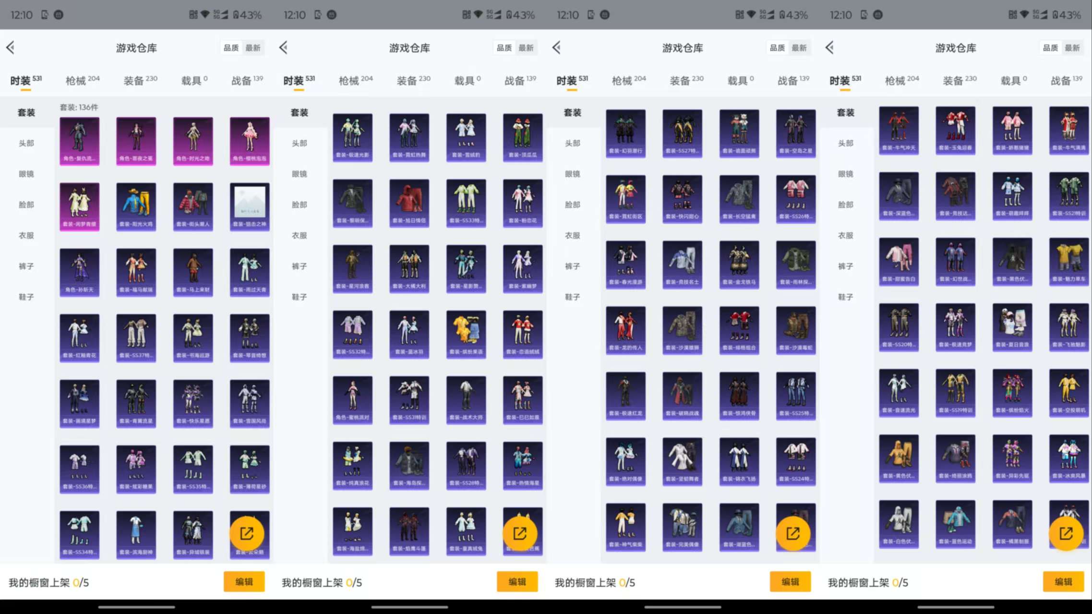The image size is (1092, 614).
Task: Open the 套装-玉兔迎春 red and white outfit
Action: click(955, 130)
